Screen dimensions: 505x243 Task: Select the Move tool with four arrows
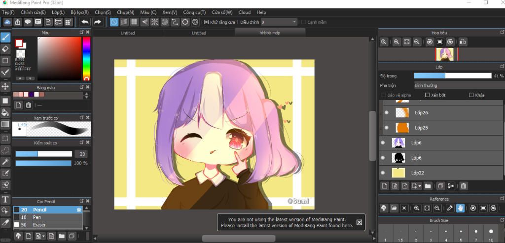(5, 86)
